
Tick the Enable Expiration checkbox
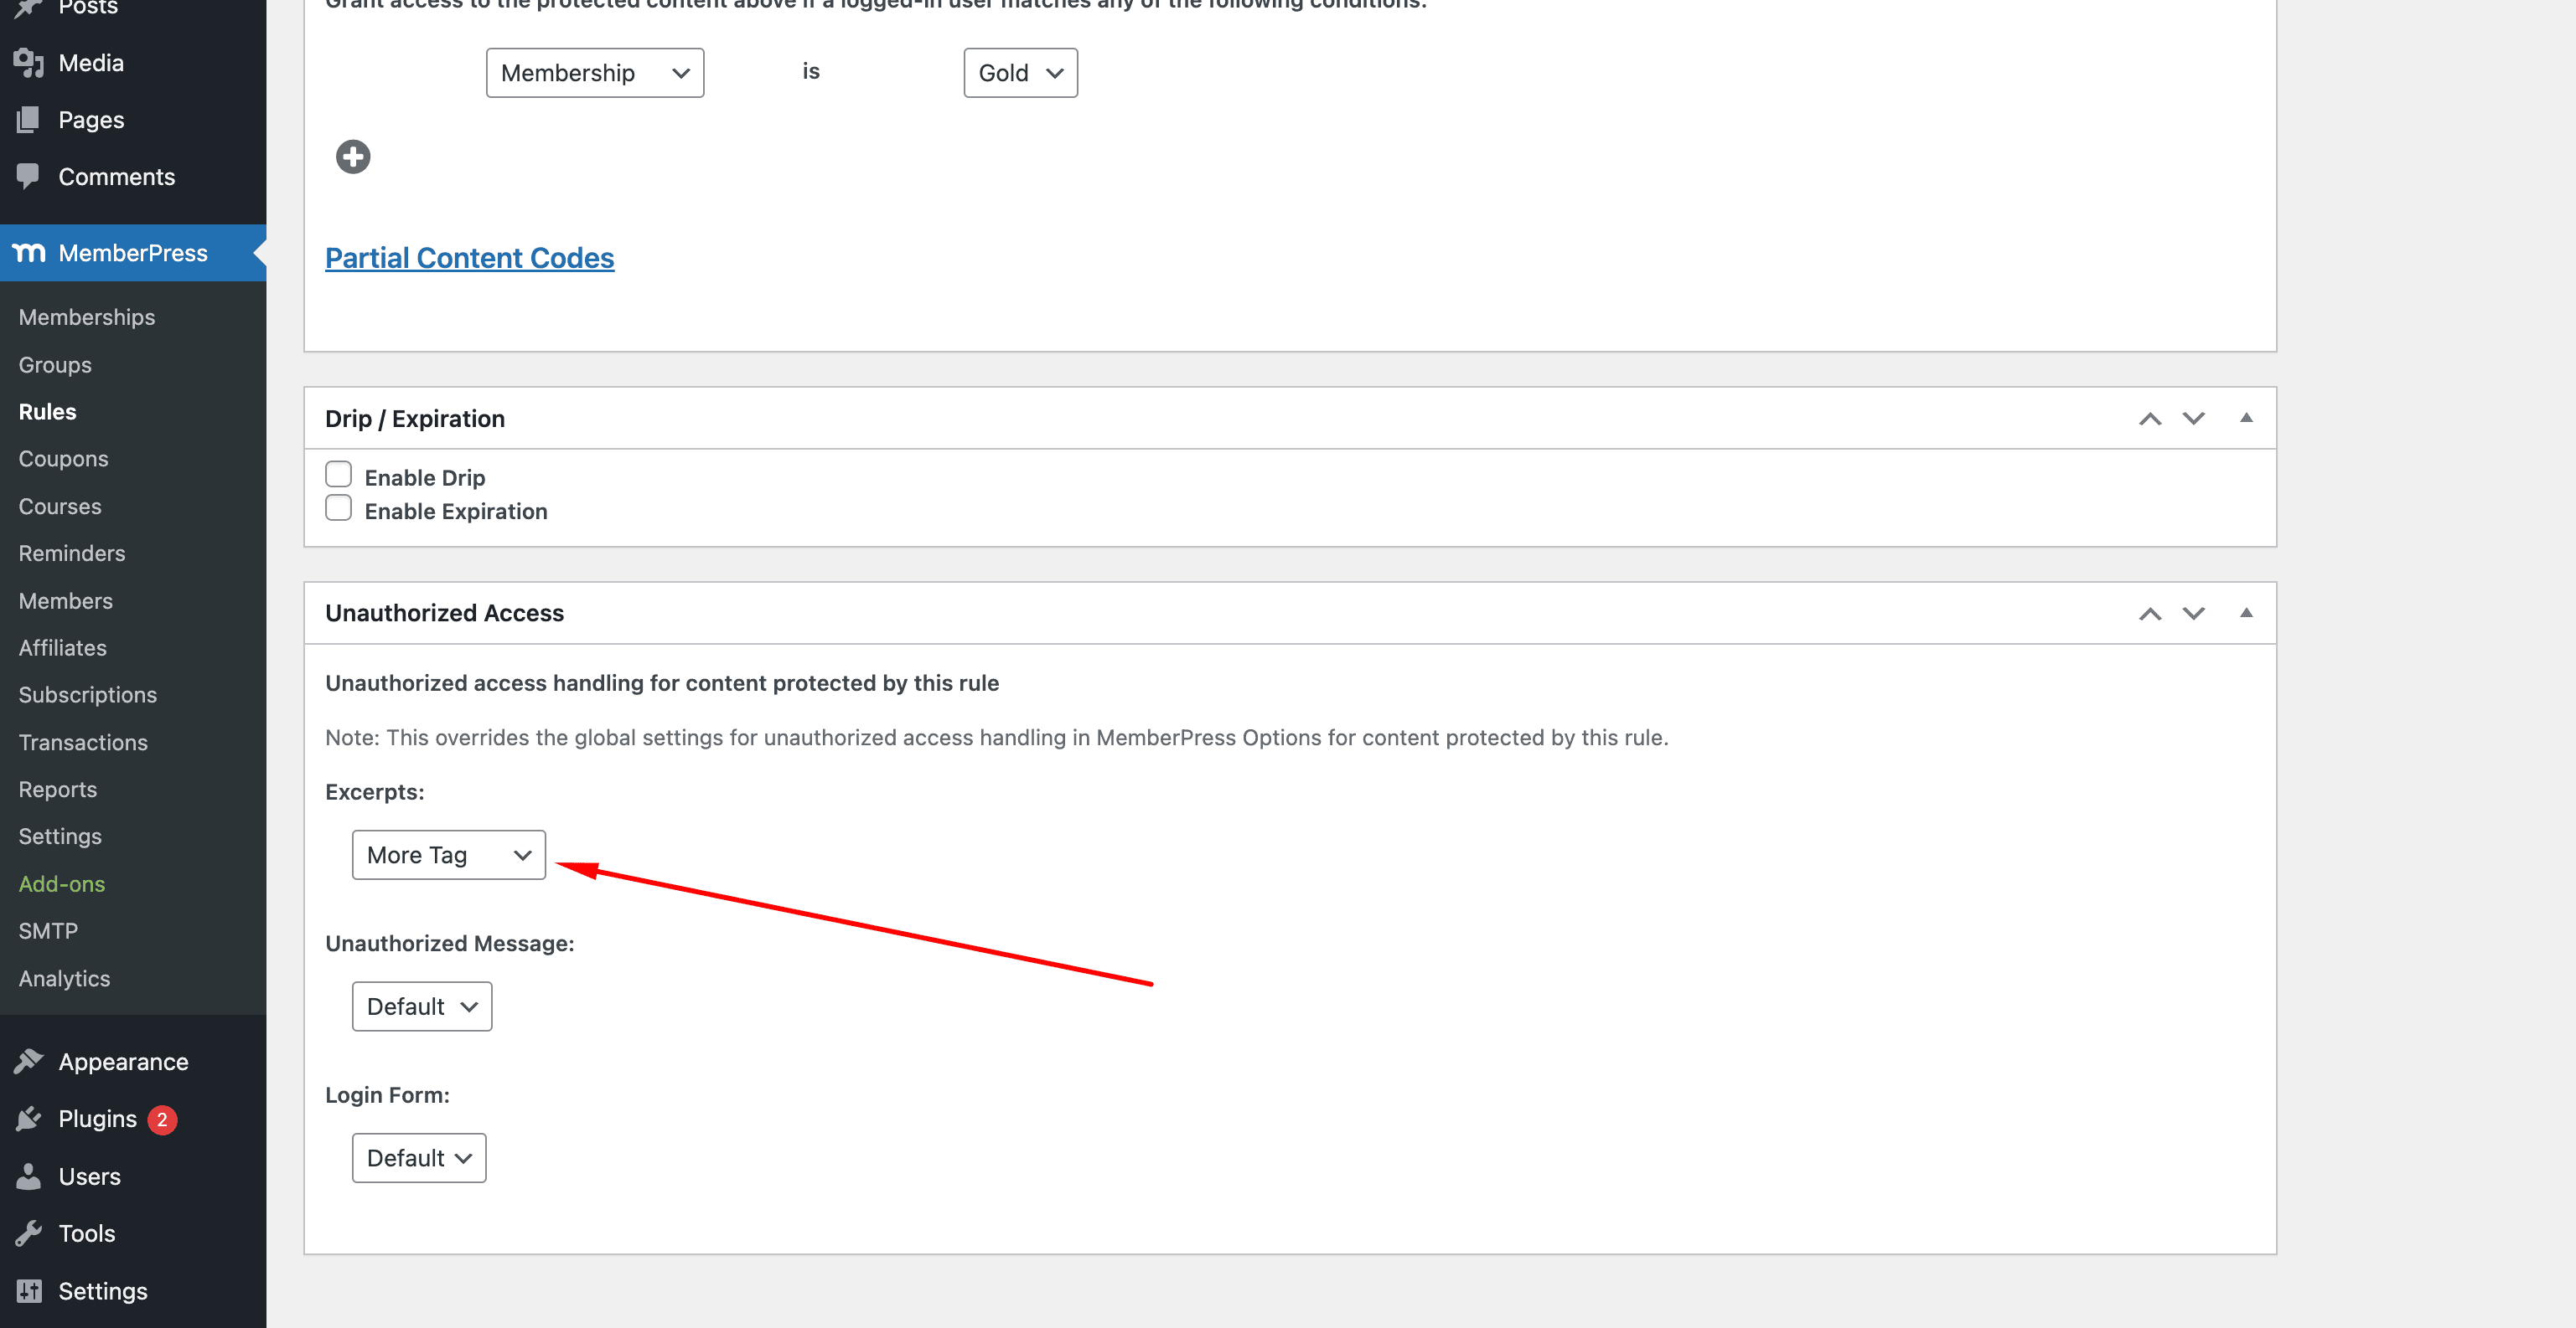(x=339, y=508)
